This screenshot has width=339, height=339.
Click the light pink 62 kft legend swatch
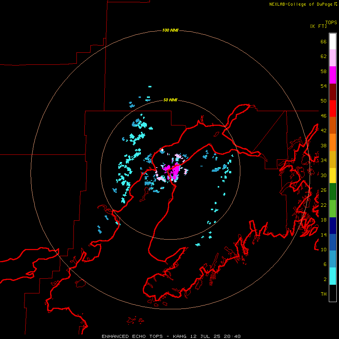333,58
